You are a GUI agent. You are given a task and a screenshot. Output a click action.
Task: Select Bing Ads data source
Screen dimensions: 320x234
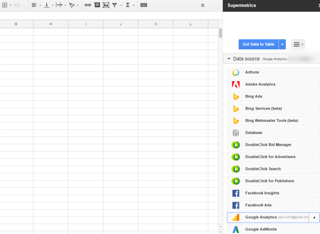coord(273,96)
